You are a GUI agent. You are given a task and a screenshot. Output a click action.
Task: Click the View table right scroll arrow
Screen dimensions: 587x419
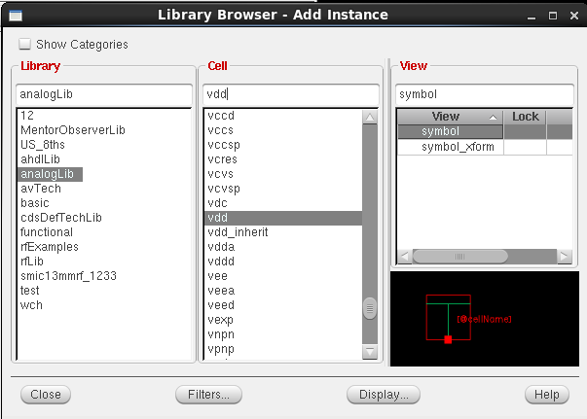(x=565, y=257)
